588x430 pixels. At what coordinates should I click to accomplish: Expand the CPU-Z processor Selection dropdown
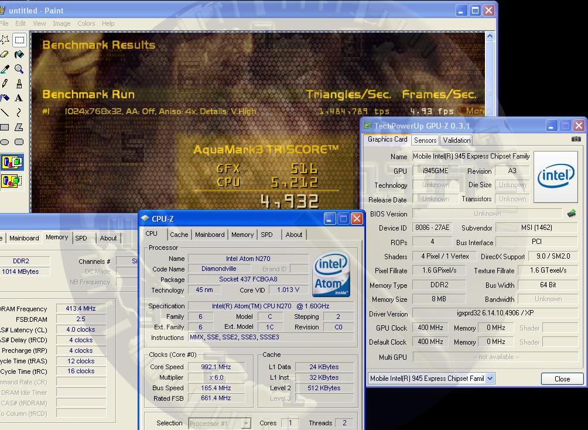click(246, 424)
